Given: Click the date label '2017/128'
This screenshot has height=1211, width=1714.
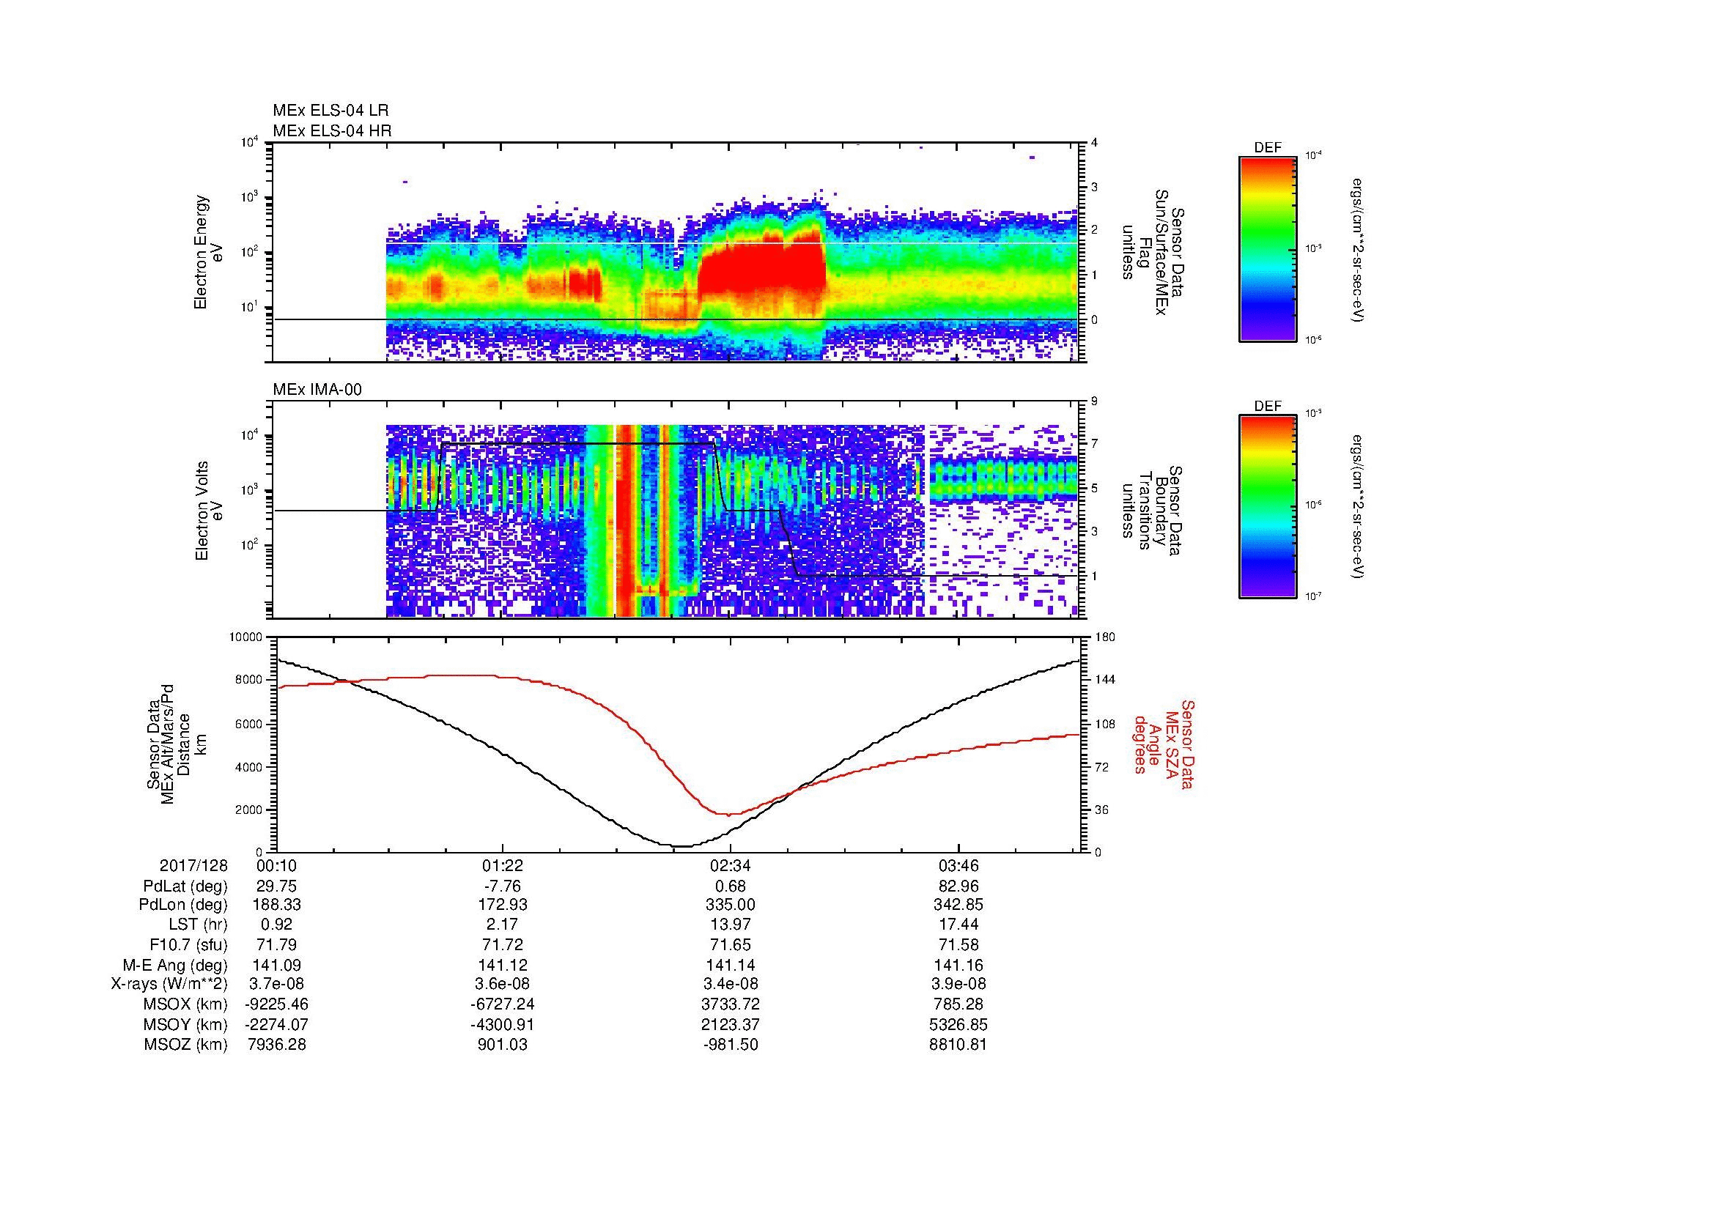Looking at the screenshot, I should [193, 865].
